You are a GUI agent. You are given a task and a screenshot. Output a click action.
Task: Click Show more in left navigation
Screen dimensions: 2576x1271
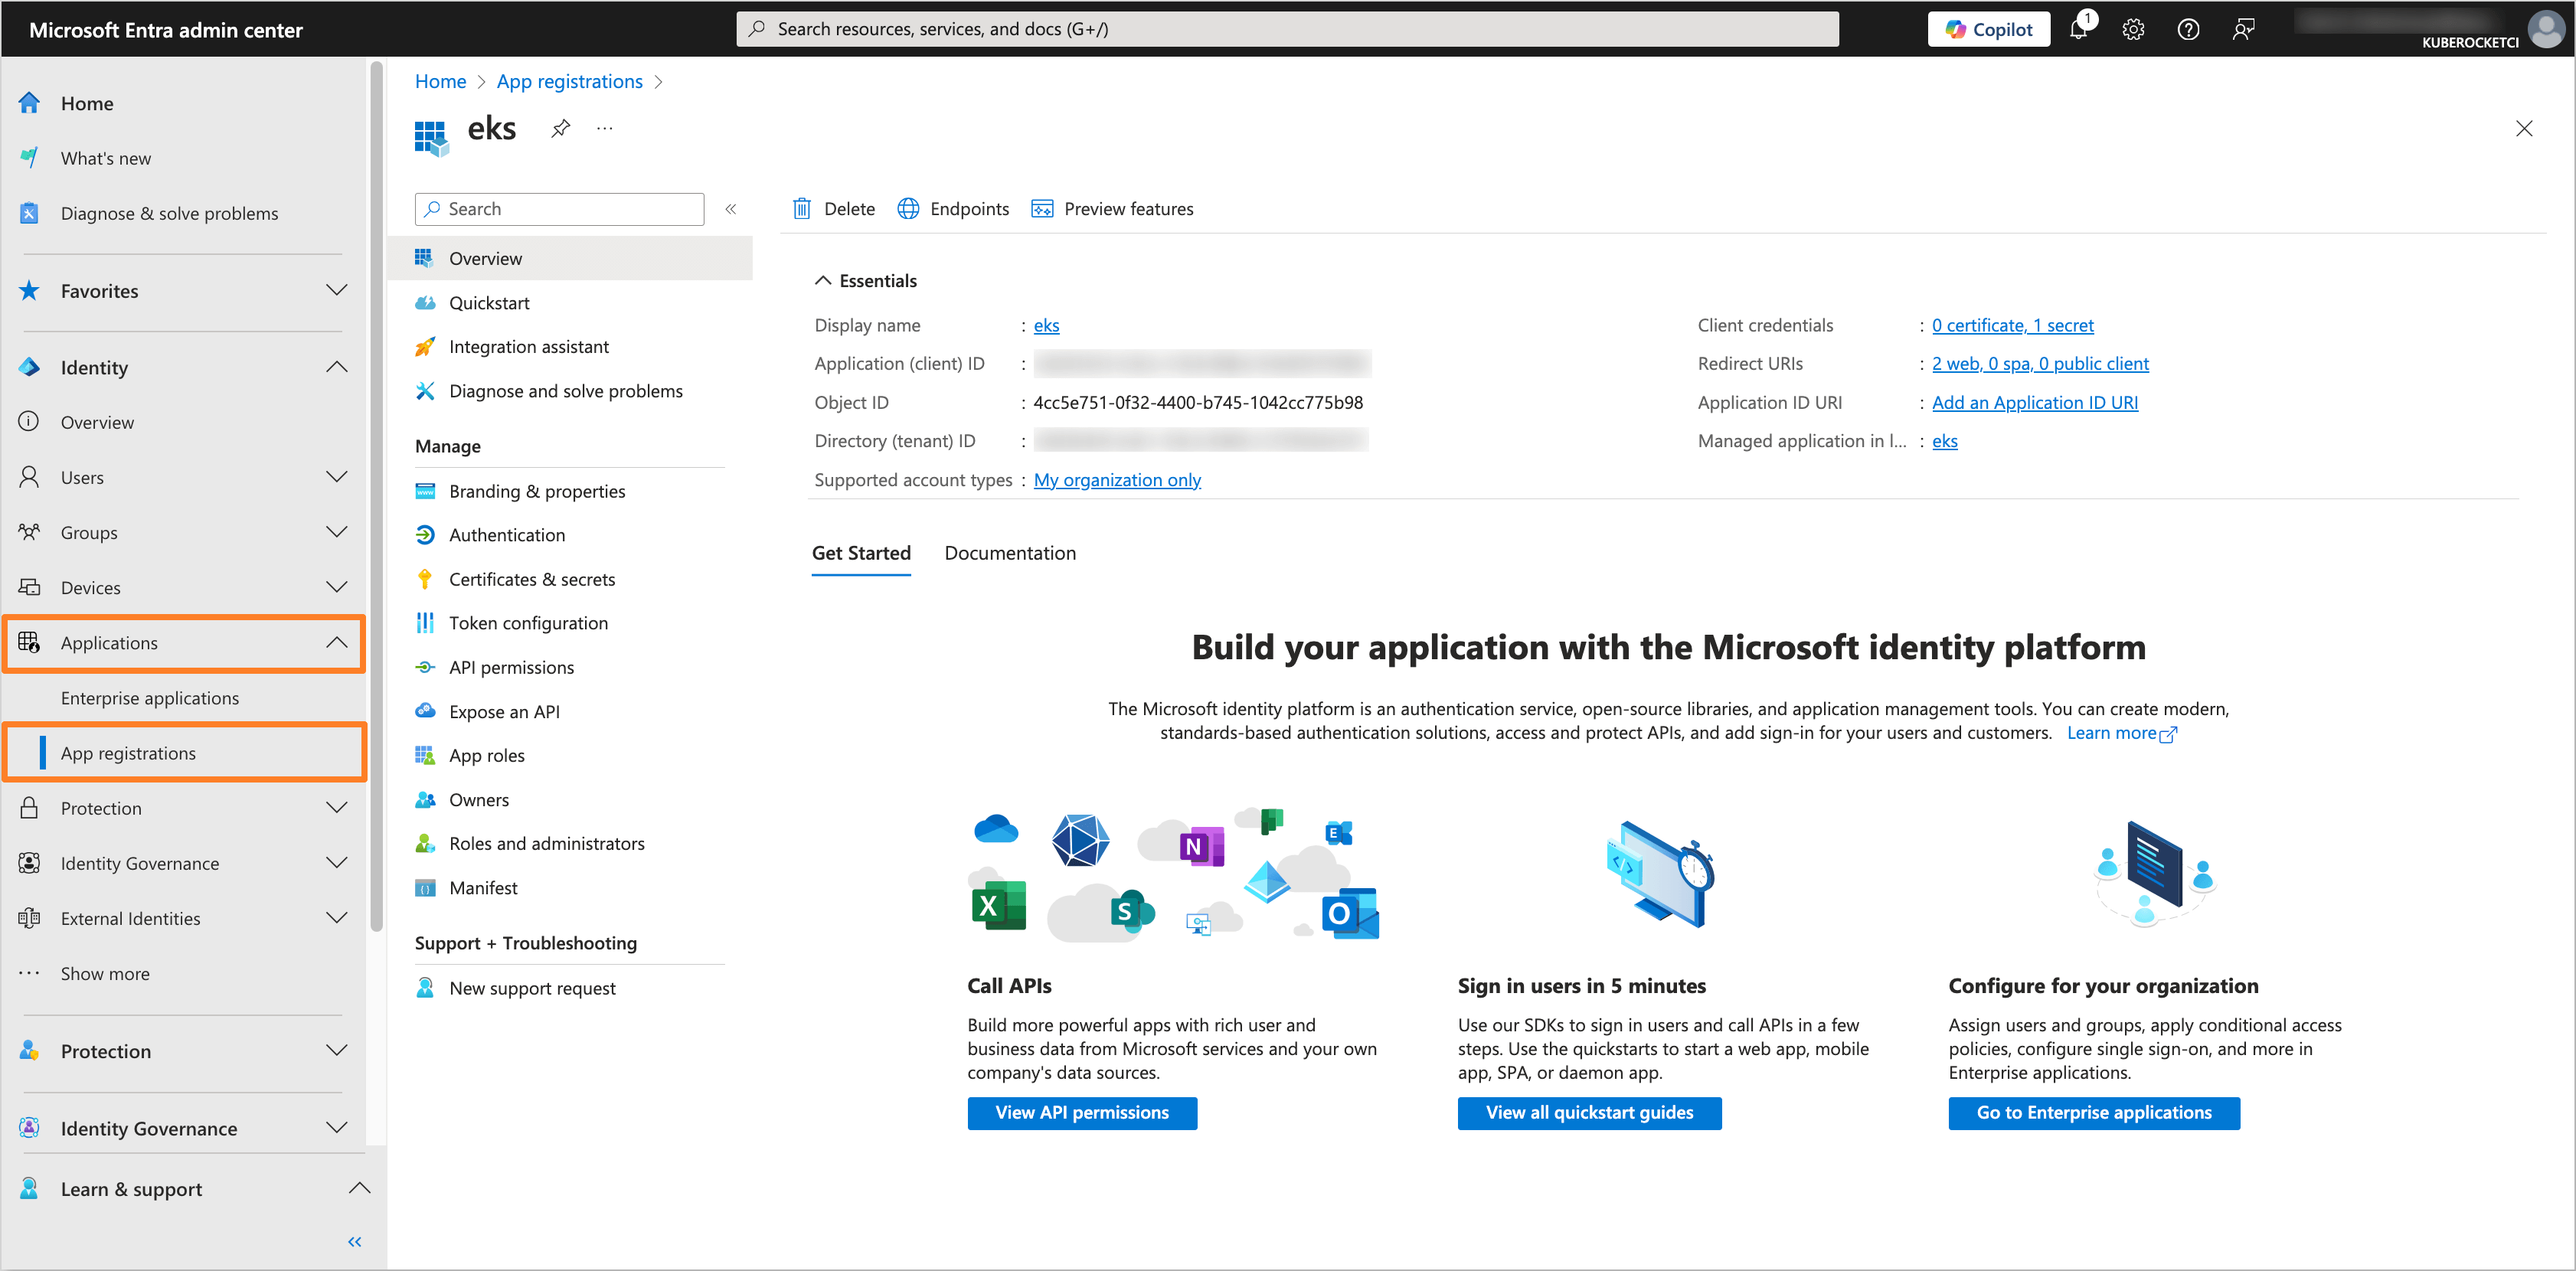(x=105, y=973)
